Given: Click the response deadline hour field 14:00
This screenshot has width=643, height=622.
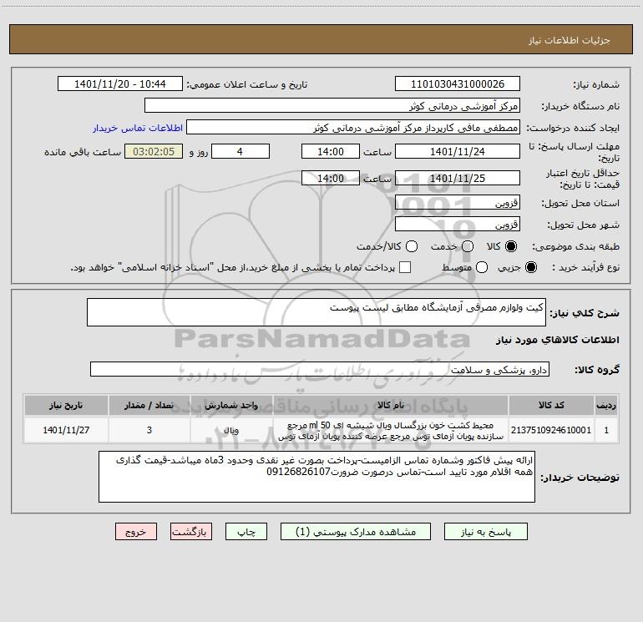Looking at the screenshot, I should click(x=331, y=152).
